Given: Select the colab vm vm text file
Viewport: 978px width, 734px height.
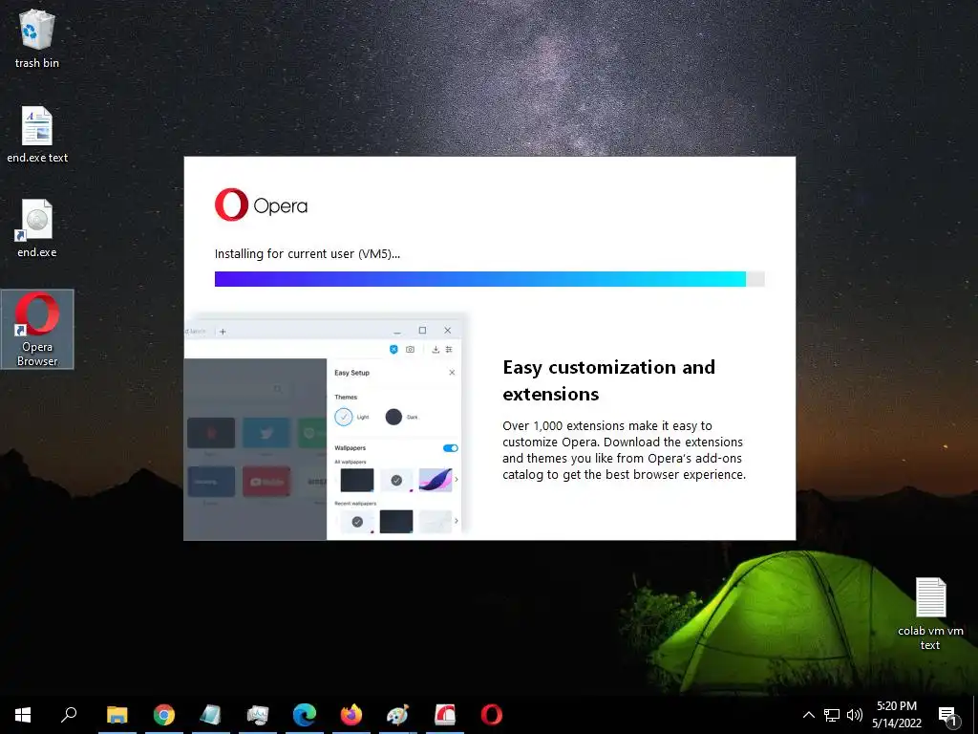Looking at the screenshot, I should coord(930,615).
